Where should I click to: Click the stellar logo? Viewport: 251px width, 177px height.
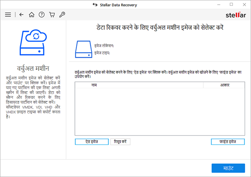(x=236, y=15)
